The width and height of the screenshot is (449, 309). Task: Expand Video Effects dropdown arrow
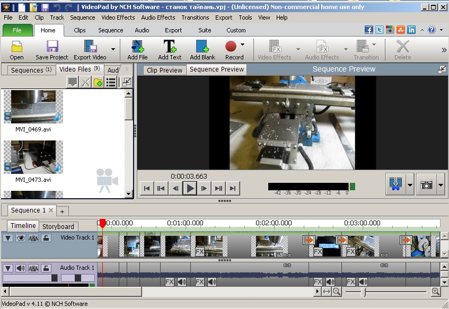[298, 49]
